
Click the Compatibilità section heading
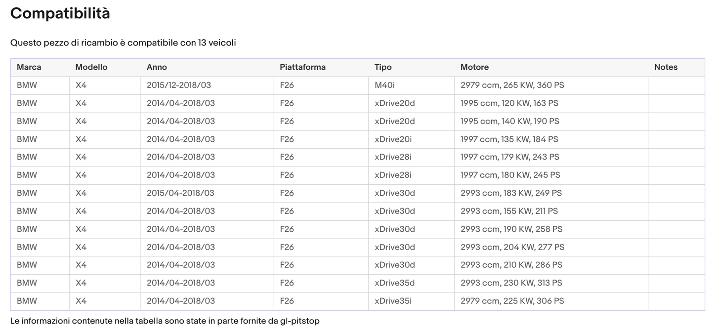[x=60, y=14]
